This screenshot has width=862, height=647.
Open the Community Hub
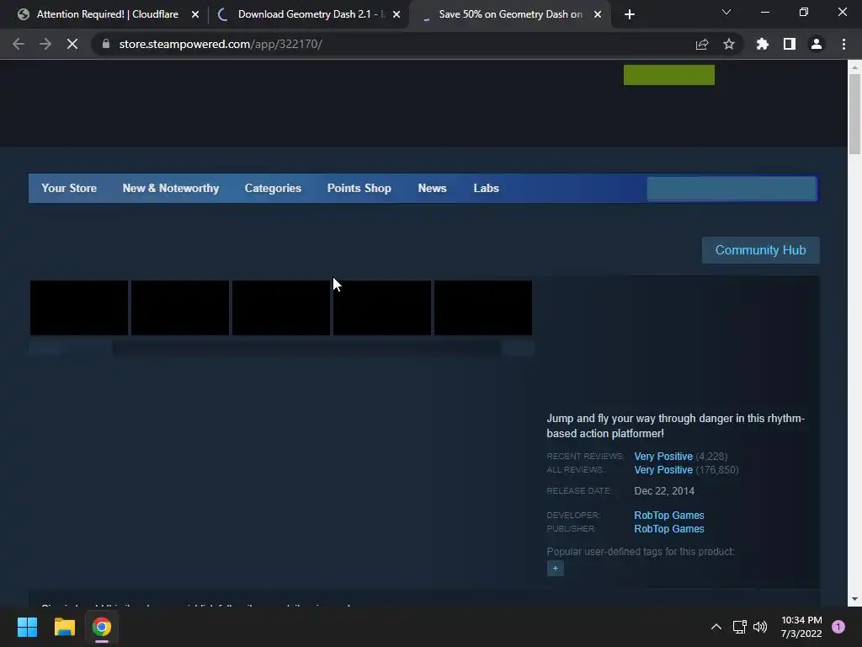[760, 250]
